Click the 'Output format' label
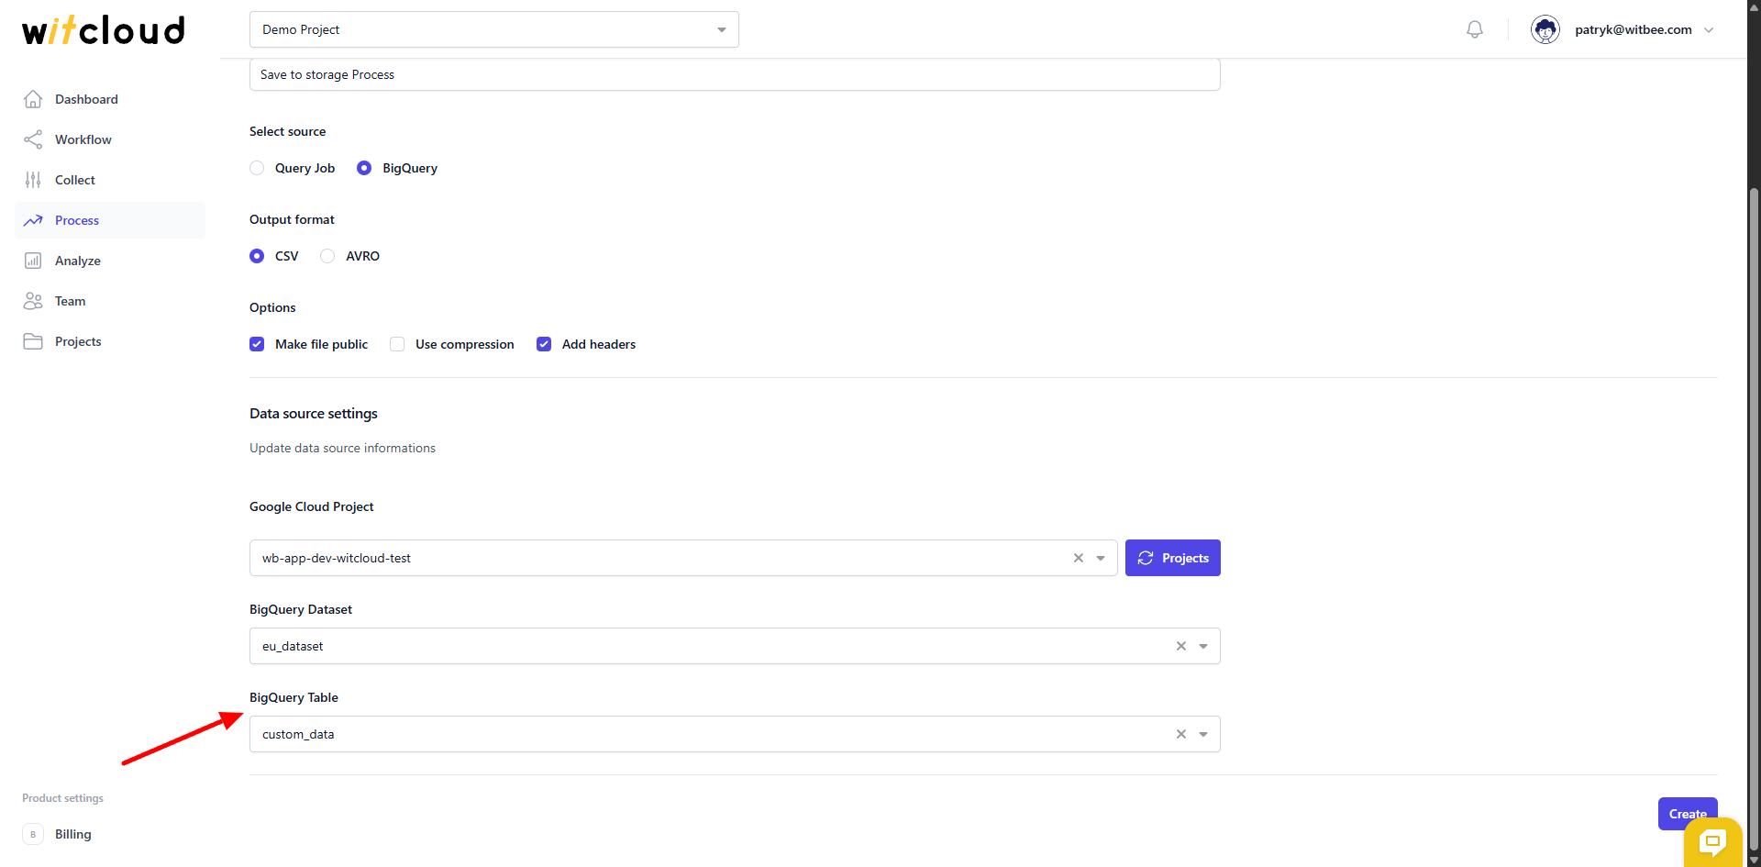This screenshot has width=1761, height=867. click(x=292, y=219)
